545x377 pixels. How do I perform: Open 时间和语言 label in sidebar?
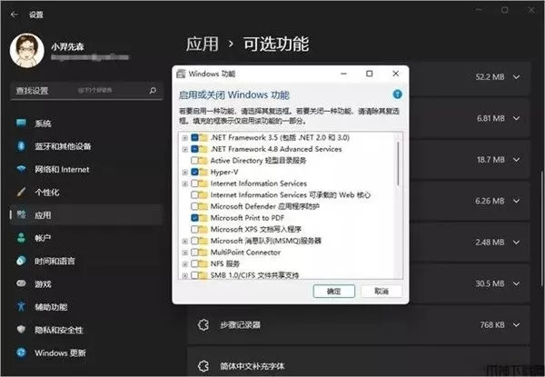[x=54, y=261]
